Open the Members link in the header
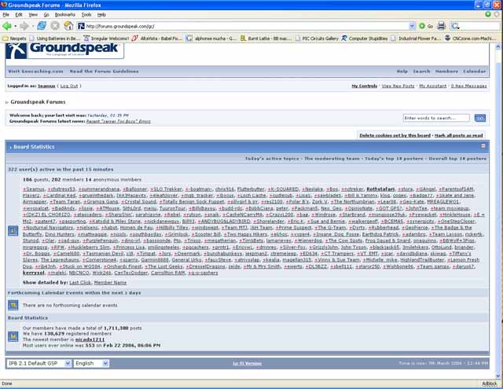This screenshot has height=389, width=503. 446,72
